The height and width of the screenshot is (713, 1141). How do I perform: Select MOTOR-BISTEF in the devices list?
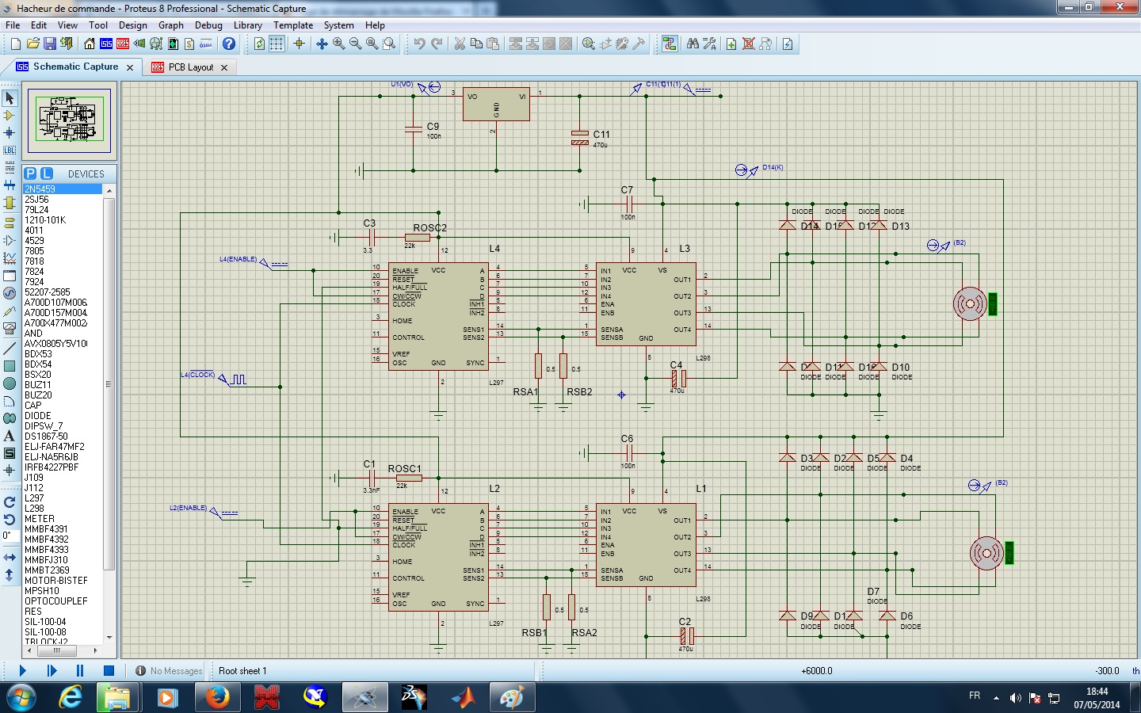coord(55,581)
